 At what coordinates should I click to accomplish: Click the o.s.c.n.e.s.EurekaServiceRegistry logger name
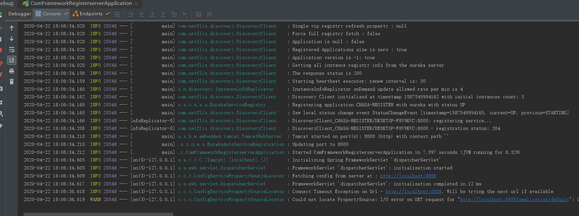tap(222, 105)
